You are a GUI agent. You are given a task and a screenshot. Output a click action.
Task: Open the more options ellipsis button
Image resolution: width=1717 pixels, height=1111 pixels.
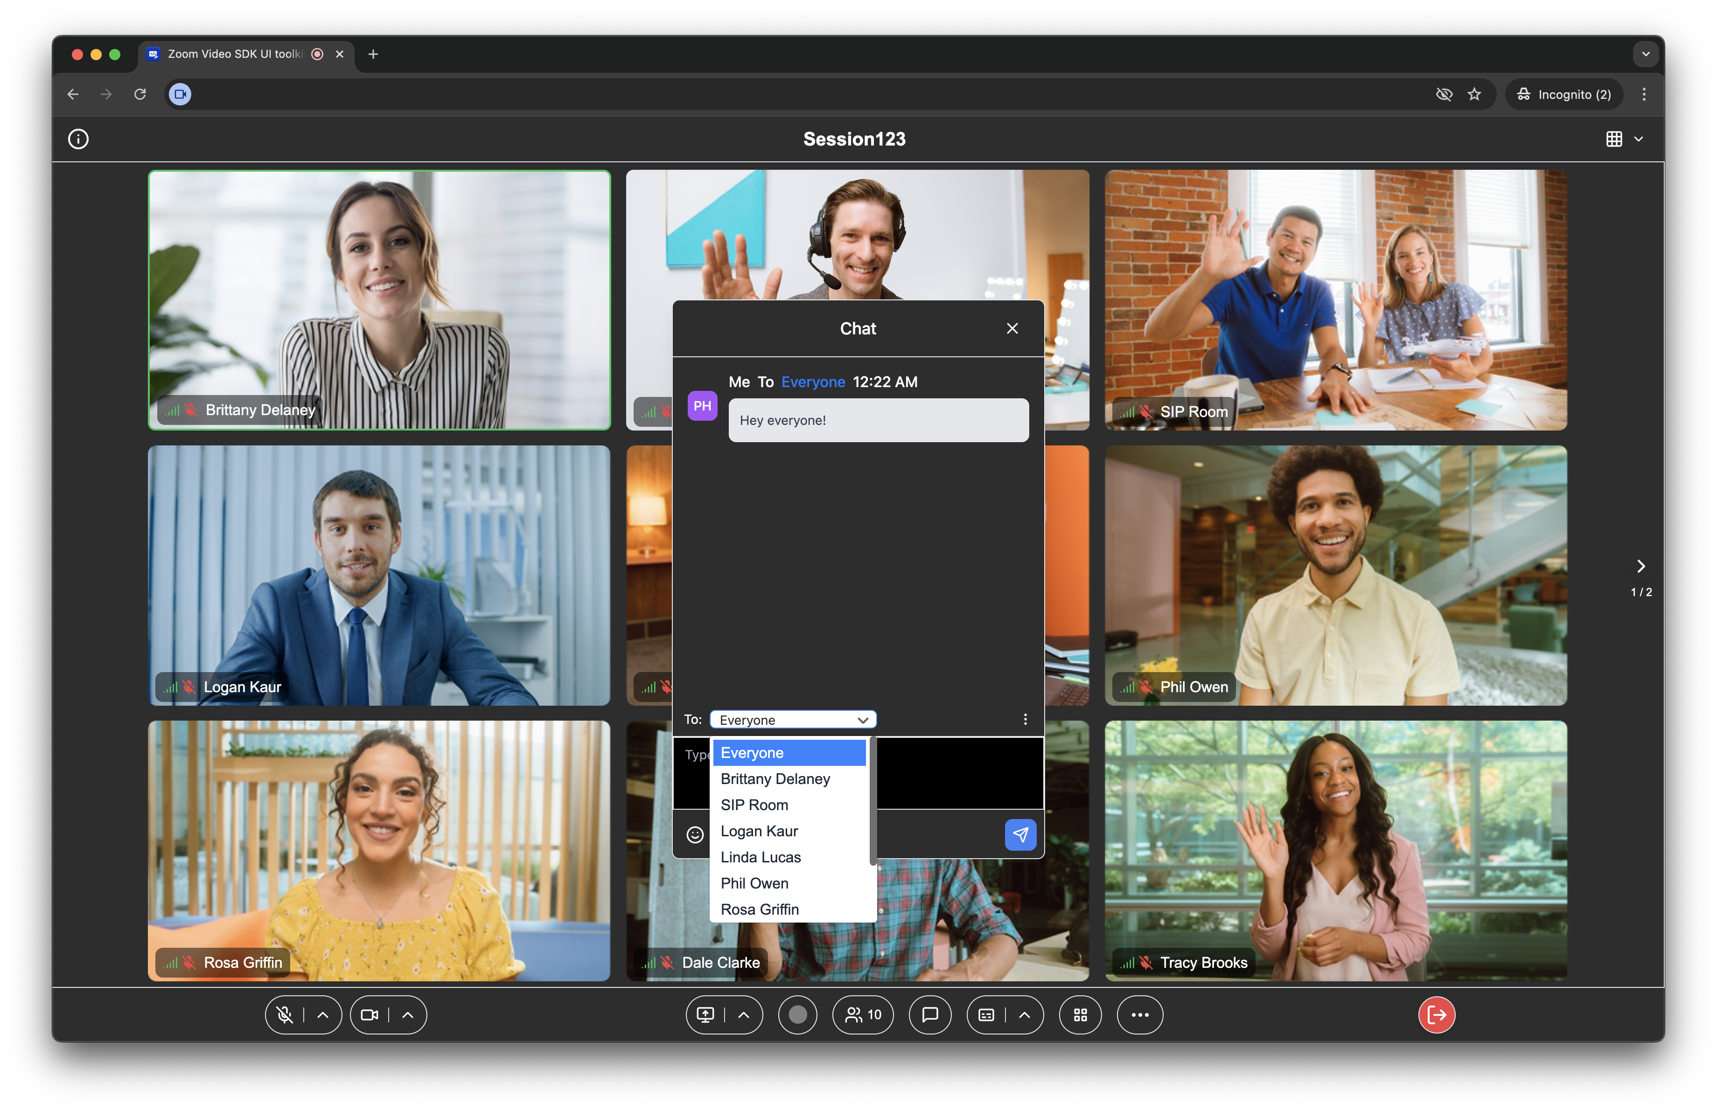pyautogui.click(x=1140, y=1014)
